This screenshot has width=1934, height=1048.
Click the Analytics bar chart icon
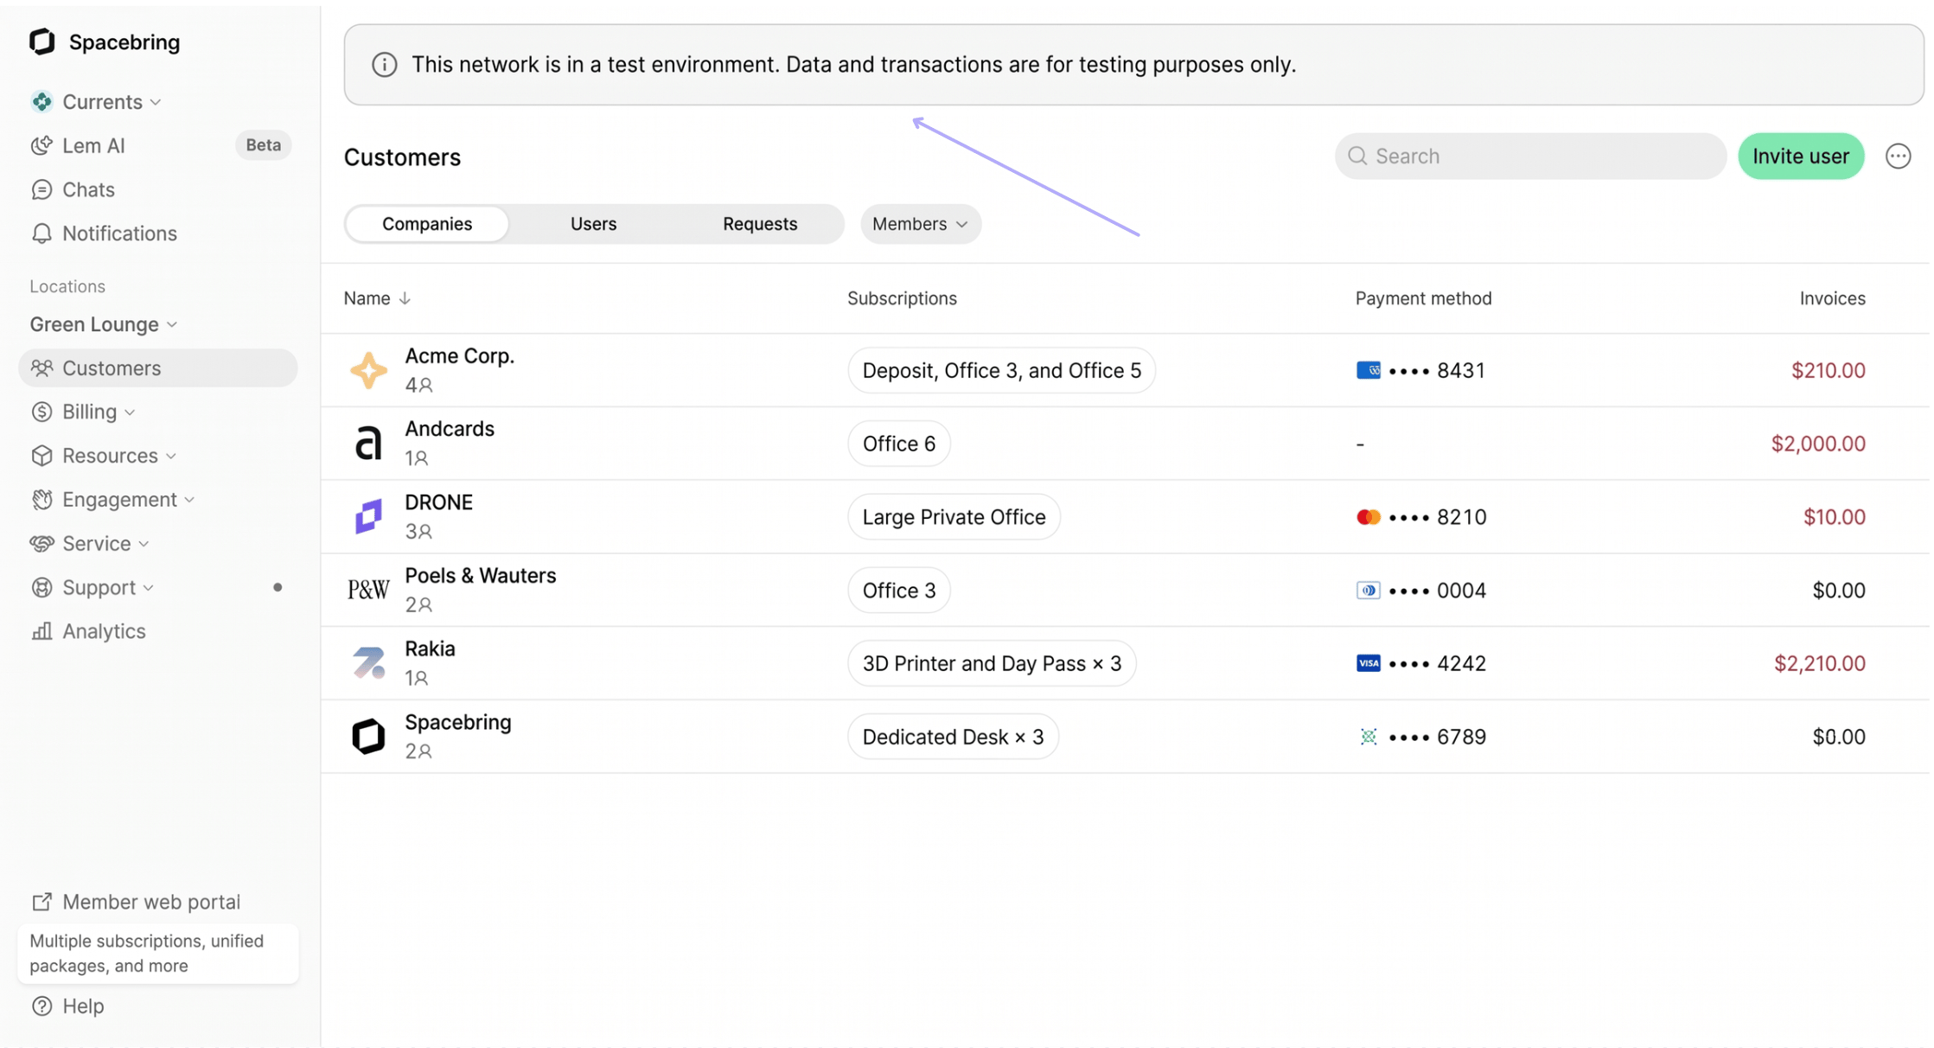[x=41, y=631]
